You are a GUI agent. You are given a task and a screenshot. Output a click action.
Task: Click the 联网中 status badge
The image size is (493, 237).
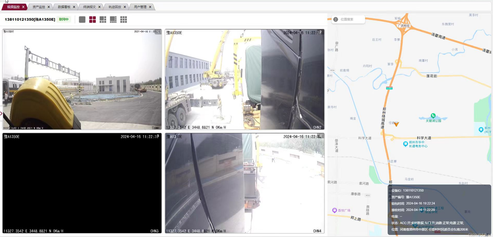tap(64, 19)
